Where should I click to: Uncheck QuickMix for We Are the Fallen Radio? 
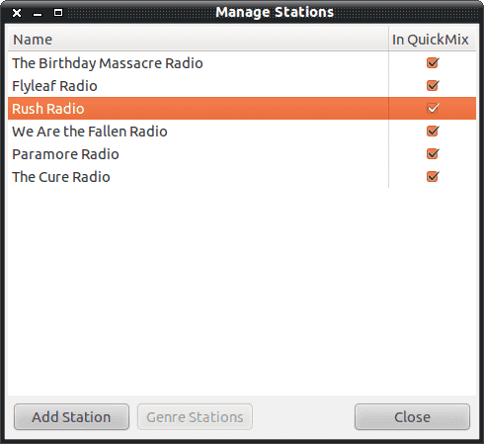pos(433,131)
